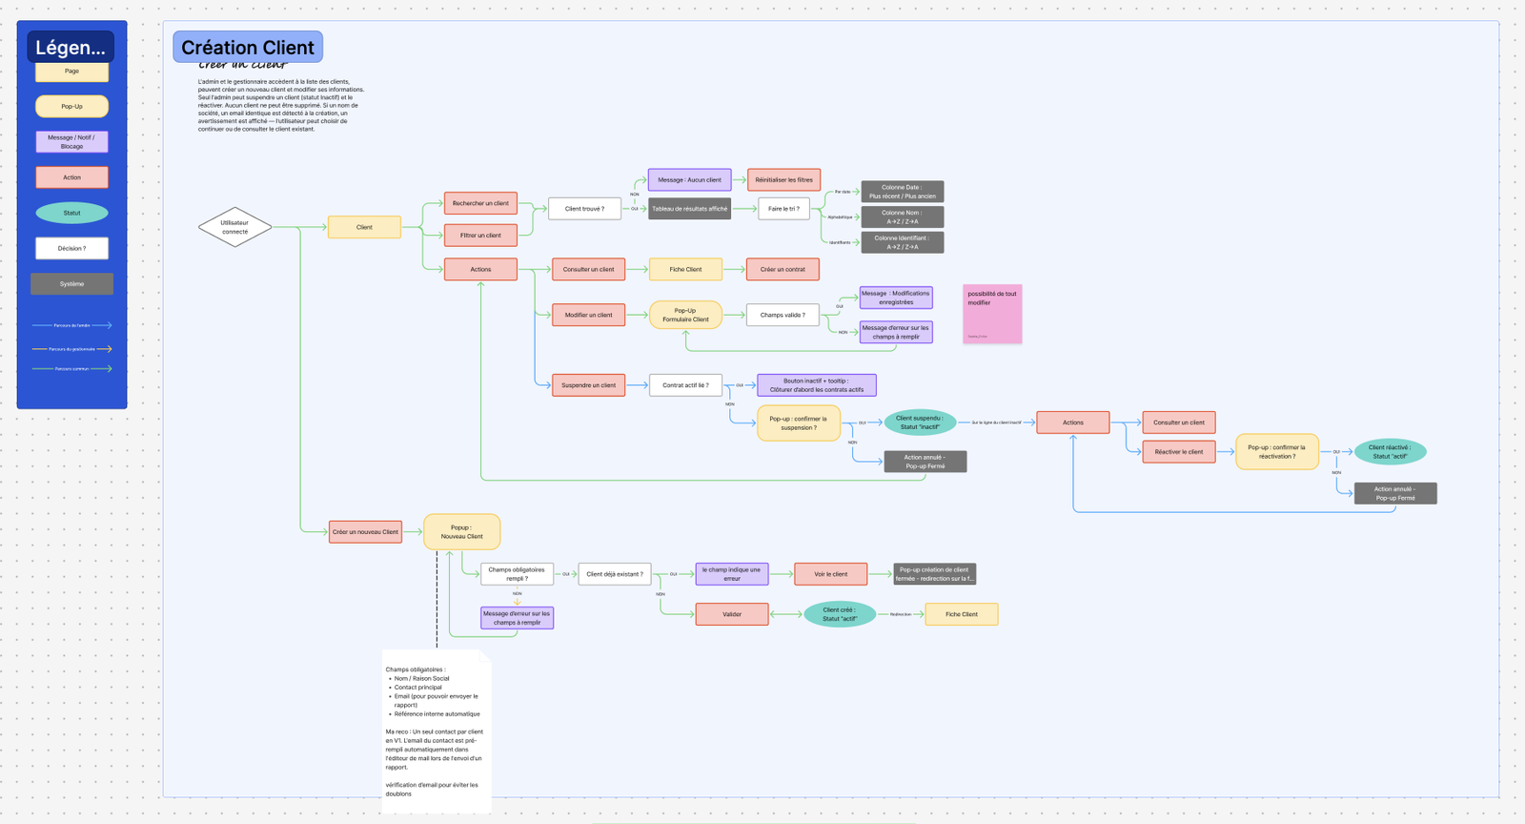Select the 'Client déjà existant ?' decision node
The width and height of the screenshot is (1525, 824).
[615, 574]
